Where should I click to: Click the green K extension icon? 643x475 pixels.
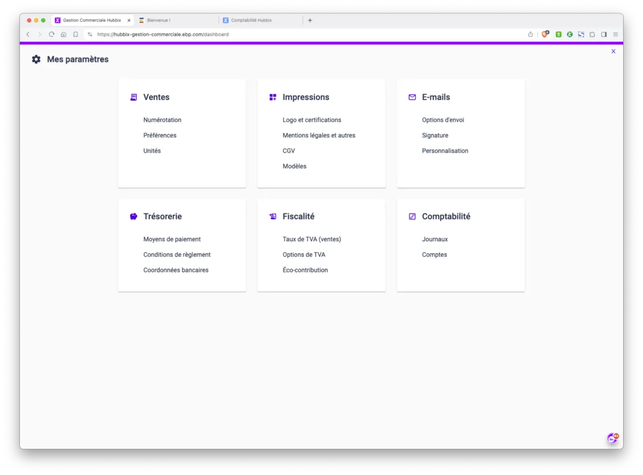coord(570,34)
